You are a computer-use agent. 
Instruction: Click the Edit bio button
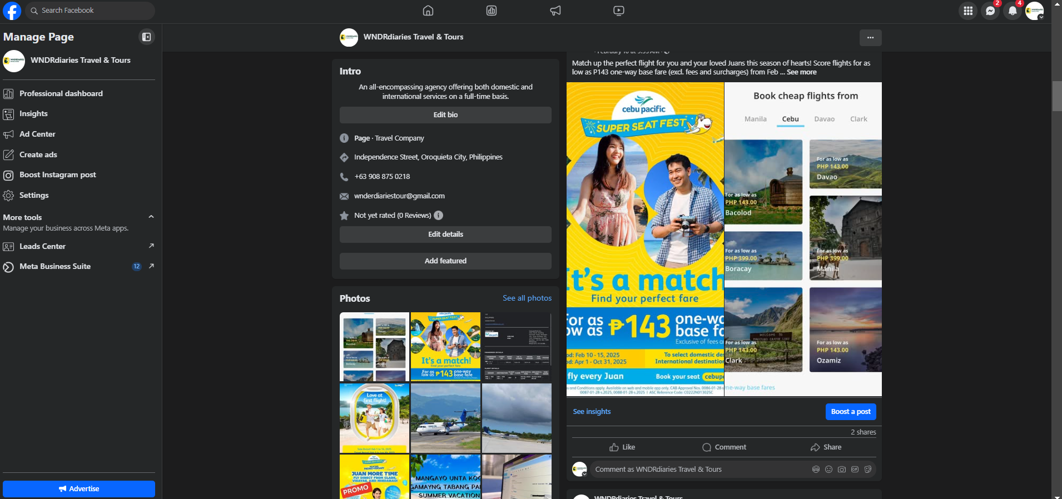[445, 115]
